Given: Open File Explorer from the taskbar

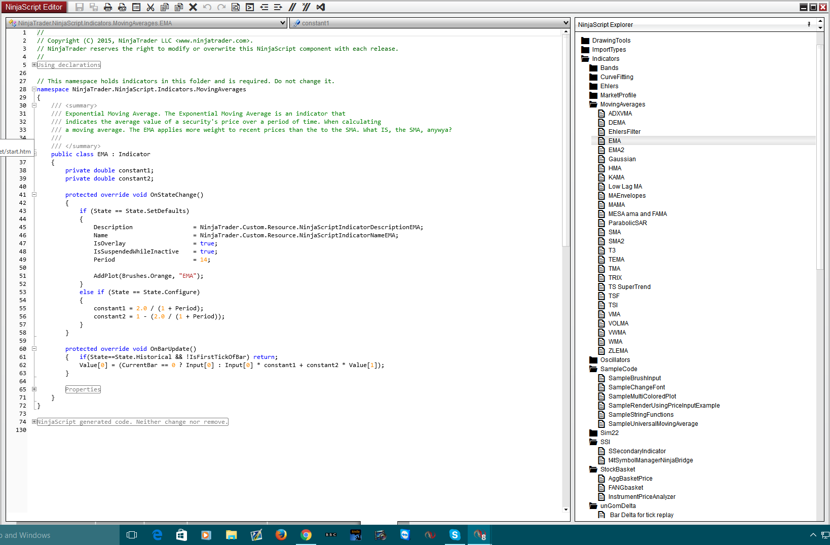Looking at the screenshot, I should pos(231,535).
